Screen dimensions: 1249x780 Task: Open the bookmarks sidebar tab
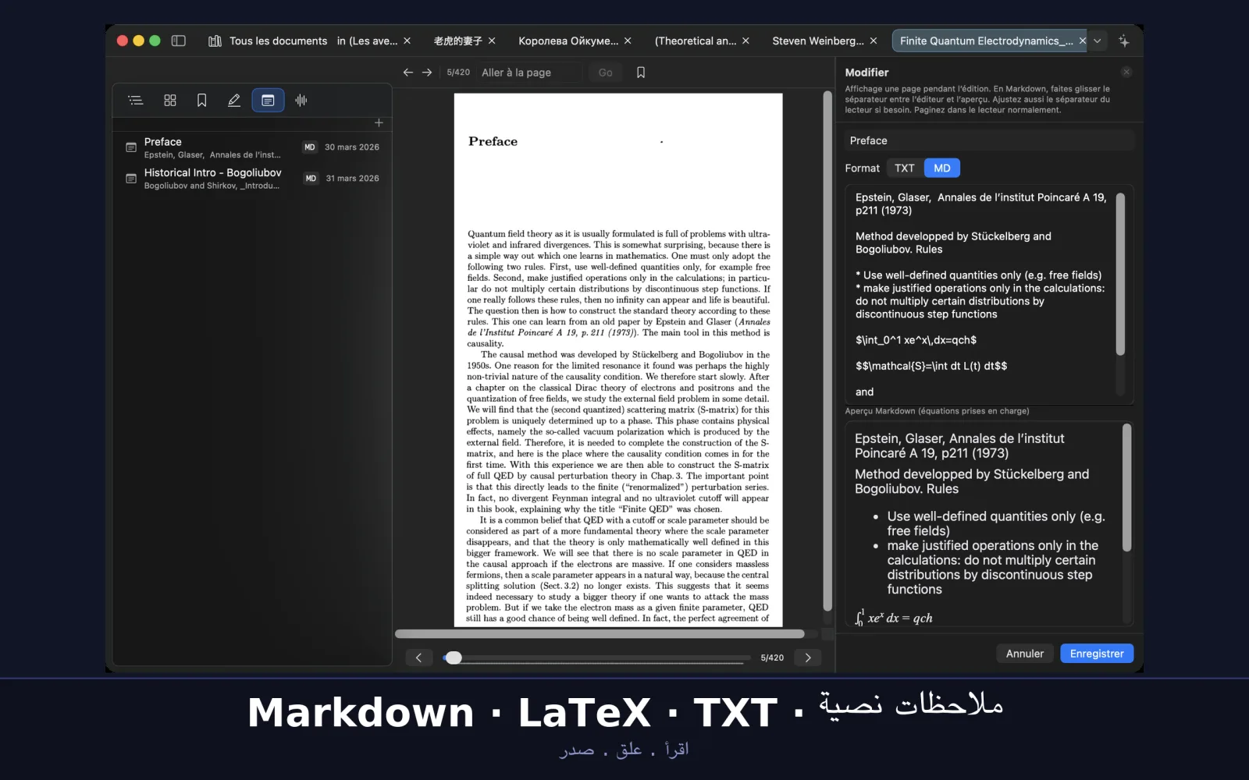pyautogui.click(x=201, y=100)
